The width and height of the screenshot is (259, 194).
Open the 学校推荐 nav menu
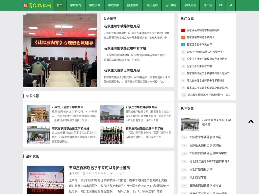[x=76, y=5]
